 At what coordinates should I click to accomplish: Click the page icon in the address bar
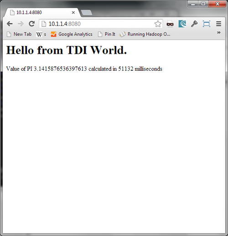[44, 24]
